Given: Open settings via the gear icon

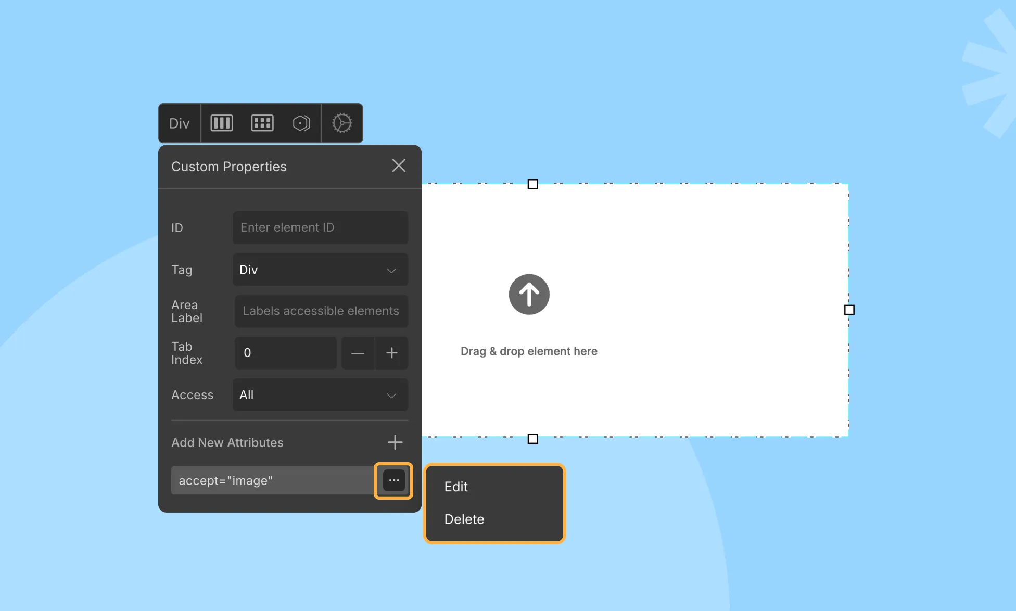Looking at the screenshot, I should pos(342,123).
